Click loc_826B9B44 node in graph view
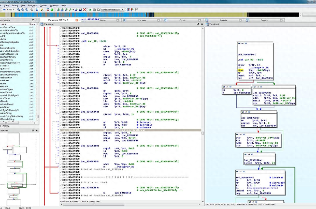Image resolution: width=316 pixels, height=209 pixels. 259,159
